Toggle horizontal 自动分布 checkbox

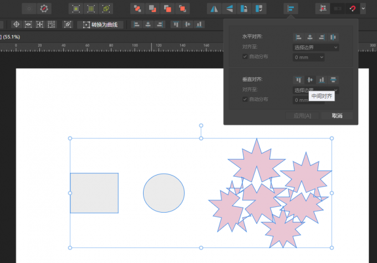click(245, 56)
